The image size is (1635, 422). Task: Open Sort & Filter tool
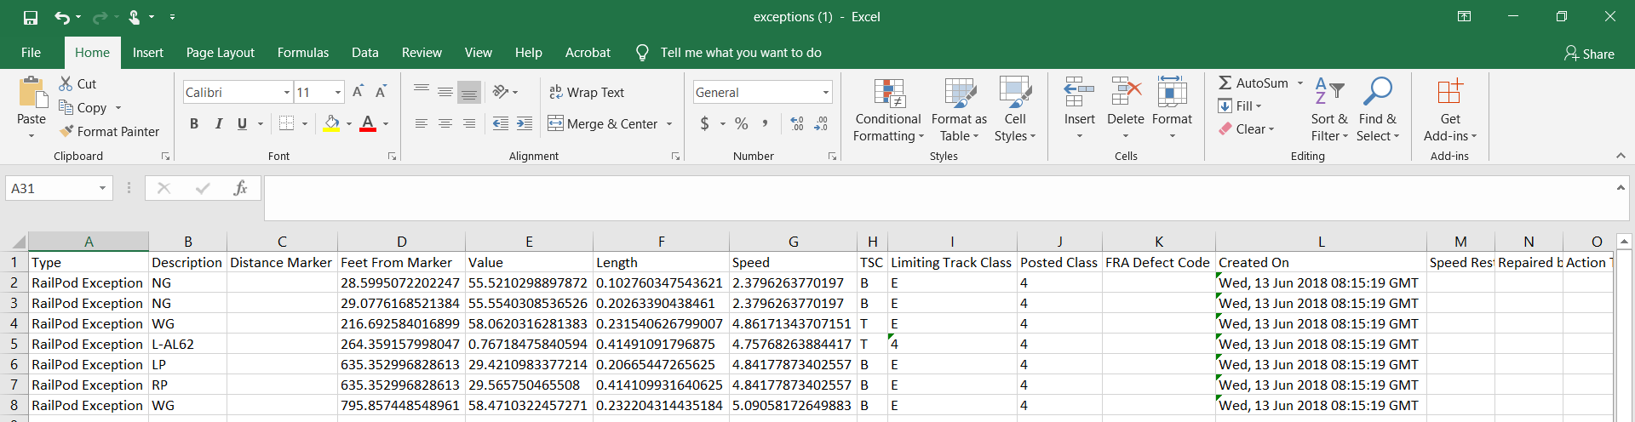coord(1328,94)
